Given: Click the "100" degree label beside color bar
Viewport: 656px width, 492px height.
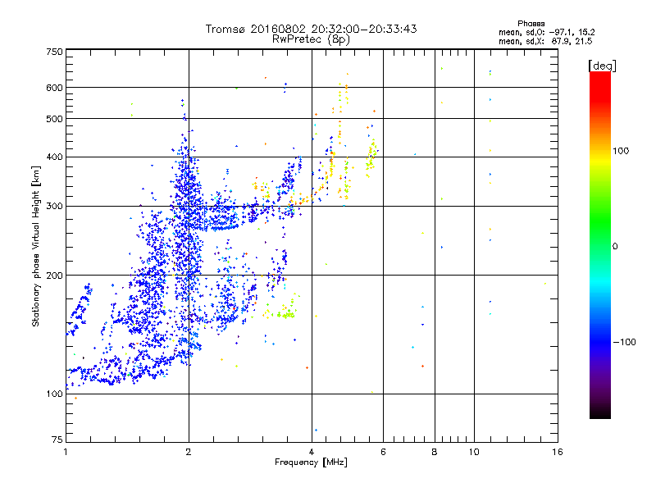Looking at the screenshot, I should 621,151.
